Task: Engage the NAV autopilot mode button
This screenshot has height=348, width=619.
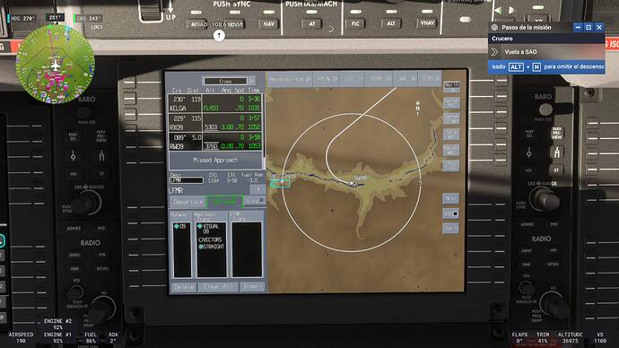Action: [x=269, y=24]
